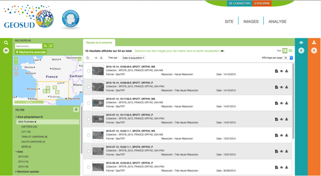Open metadata sheet for 2015-10-14 SPOT7_ORTHO_MS
The height and width of the screenshot is (176, 321).
[x=276, y=71]
